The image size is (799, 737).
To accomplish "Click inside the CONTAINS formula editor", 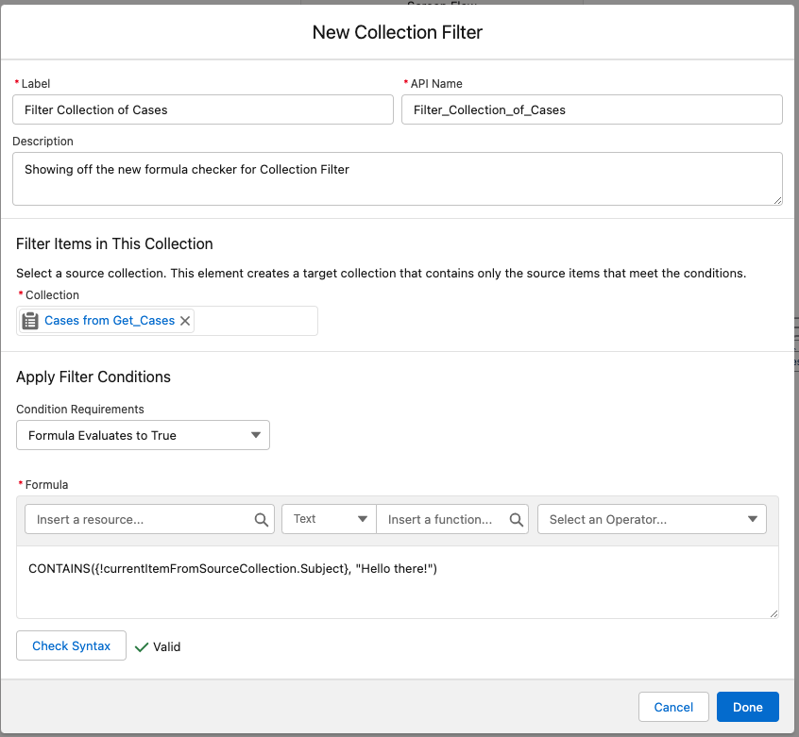I will tap(397, 590).
